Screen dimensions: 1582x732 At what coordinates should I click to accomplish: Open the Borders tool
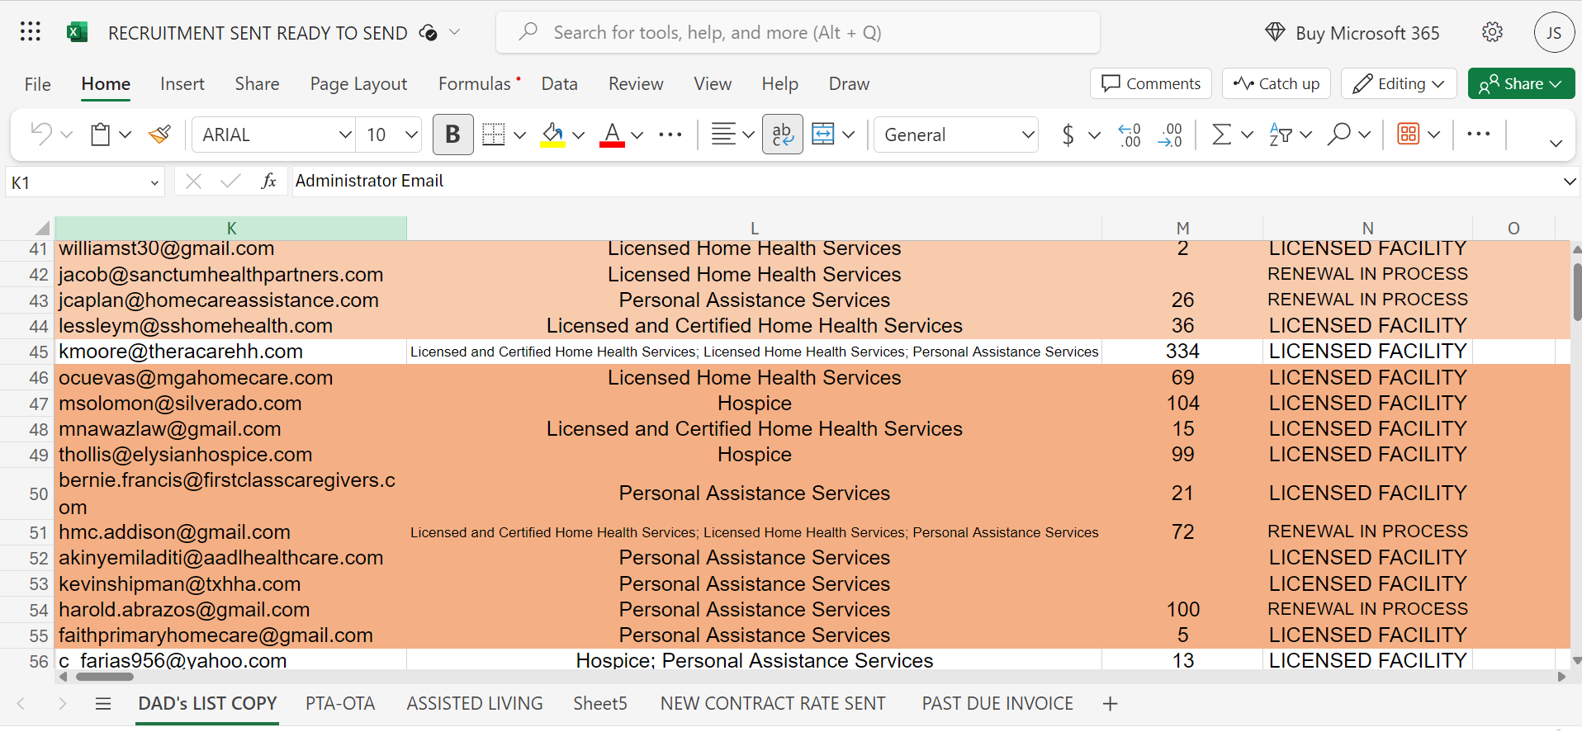tap(494, 135)
